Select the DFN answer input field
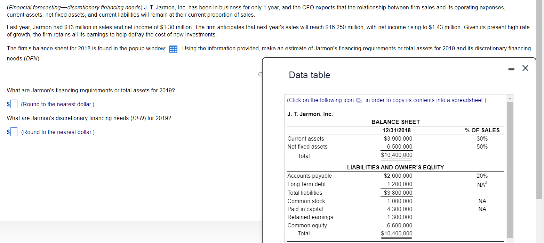544x243 pixels. coord(13,132)
